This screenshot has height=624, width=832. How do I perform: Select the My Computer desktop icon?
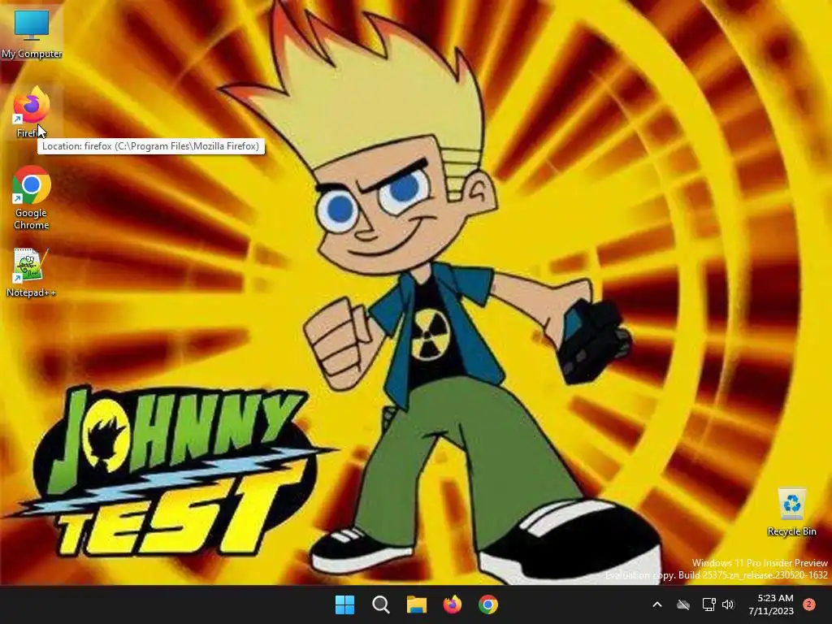point(32,32)
